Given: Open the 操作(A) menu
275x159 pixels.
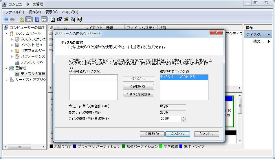Looking at the screenshot, I should (35, 12).
